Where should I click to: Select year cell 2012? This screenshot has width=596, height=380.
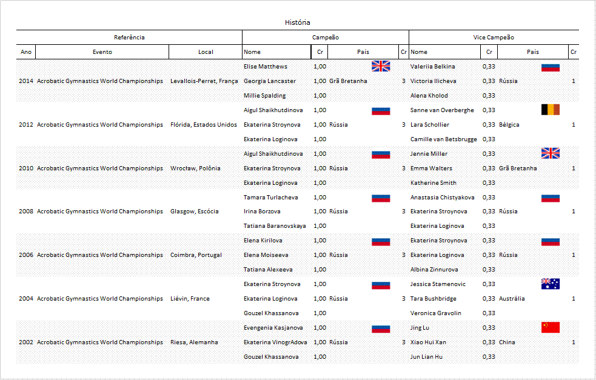click(26, 125)
